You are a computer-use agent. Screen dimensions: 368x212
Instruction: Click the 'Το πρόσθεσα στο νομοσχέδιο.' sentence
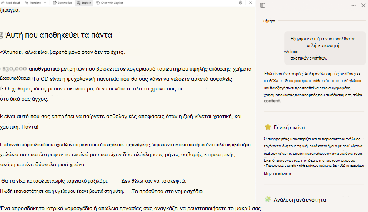168,191
